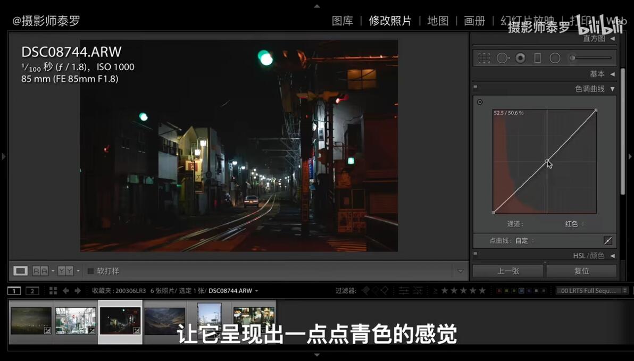The height and width of the screenshot is (361, 634).
Task: Switch to the 画册 Book module
Action: tap(474, 21)
